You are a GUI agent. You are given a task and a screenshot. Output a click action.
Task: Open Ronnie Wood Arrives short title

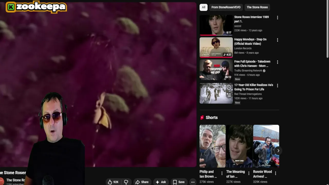[262, 174]
